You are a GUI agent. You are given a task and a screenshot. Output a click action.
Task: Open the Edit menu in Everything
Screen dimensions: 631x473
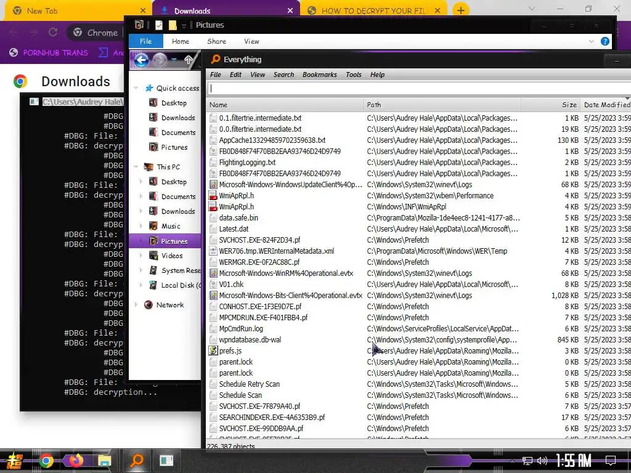click(235, 75)
